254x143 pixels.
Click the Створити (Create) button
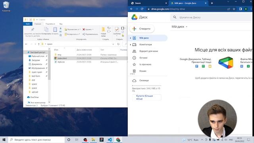[142, 29]
